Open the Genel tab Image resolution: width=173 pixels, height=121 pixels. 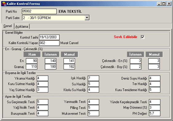[x=8, y=26]
